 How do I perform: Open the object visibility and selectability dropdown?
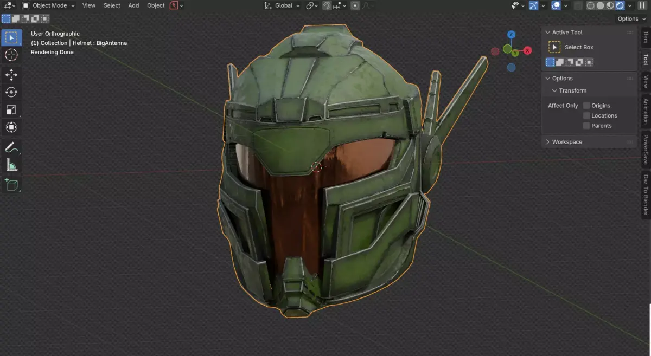(518, 5)
